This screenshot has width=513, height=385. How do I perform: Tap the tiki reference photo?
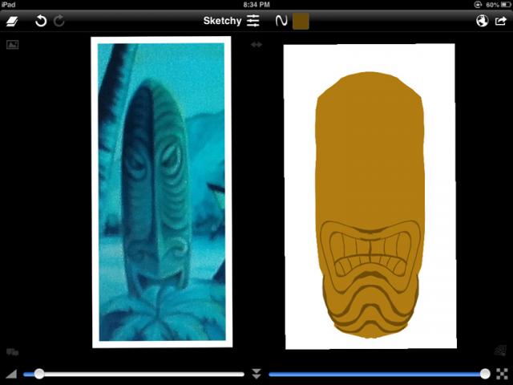point(161,192)
